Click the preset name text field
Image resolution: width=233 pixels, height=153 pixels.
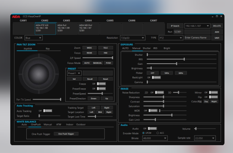(x=98, y=73)
